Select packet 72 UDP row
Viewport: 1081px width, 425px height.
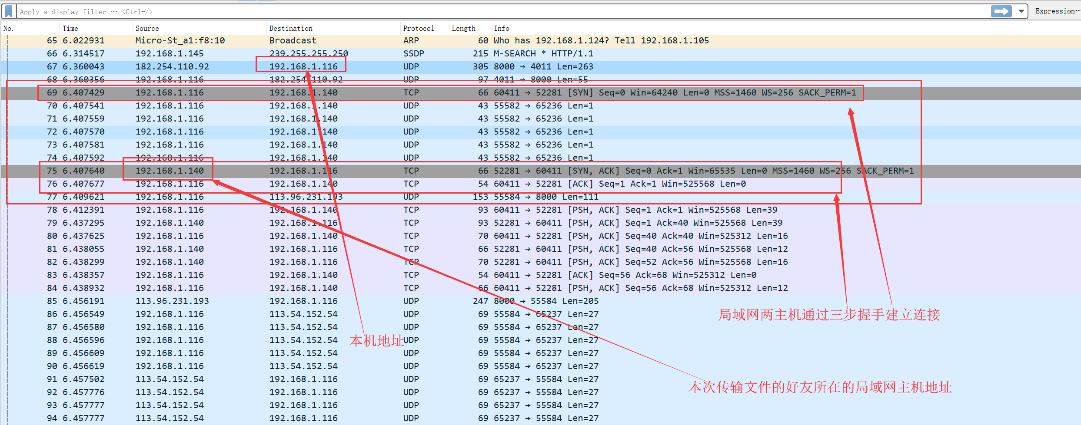point(541,132)
